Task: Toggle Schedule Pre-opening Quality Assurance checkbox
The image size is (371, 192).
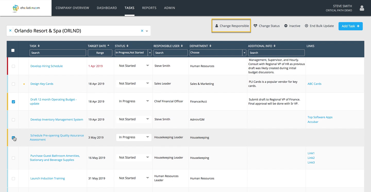Action: (13, 138)
